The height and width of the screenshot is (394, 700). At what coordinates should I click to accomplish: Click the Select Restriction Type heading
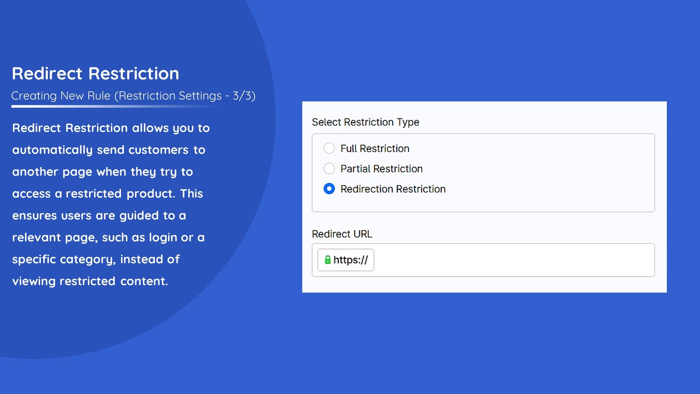[365, 122]
